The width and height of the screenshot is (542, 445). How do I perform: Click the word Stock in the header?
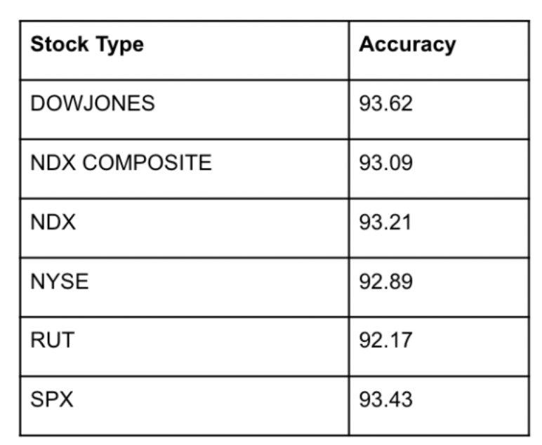coord(60,45)
